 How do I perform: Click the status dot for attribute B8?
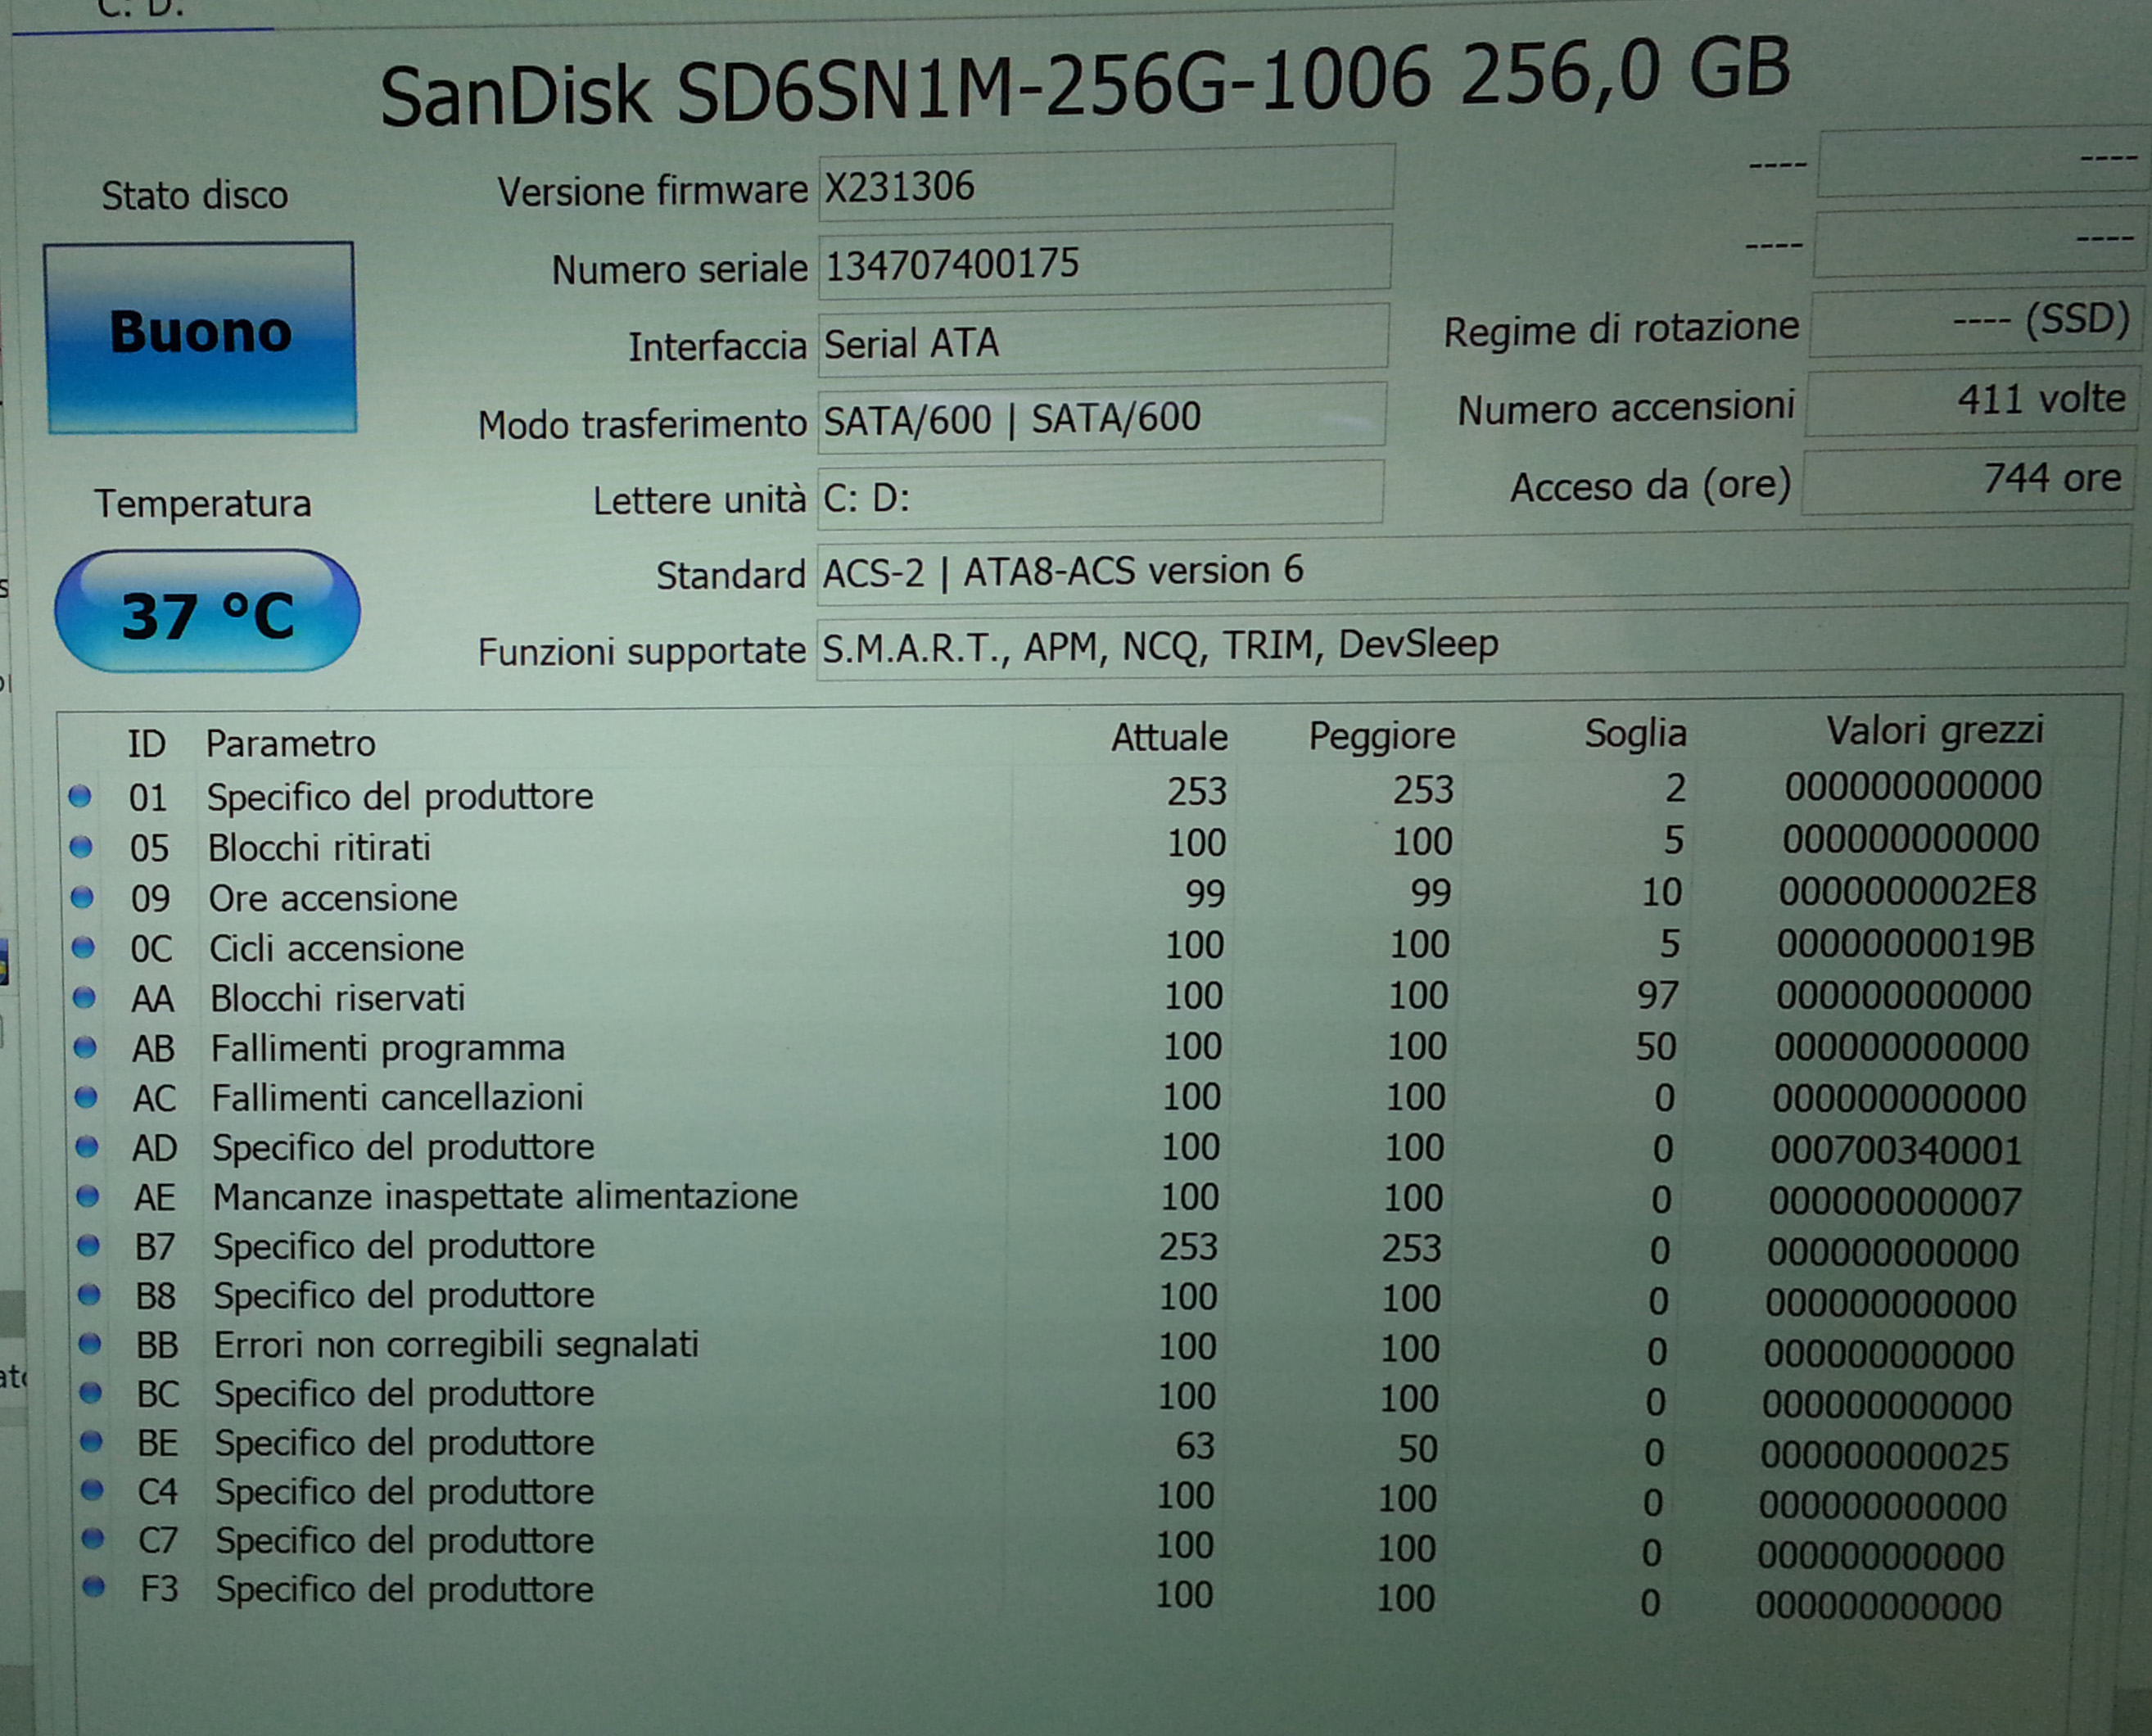tap(89, 1294)
